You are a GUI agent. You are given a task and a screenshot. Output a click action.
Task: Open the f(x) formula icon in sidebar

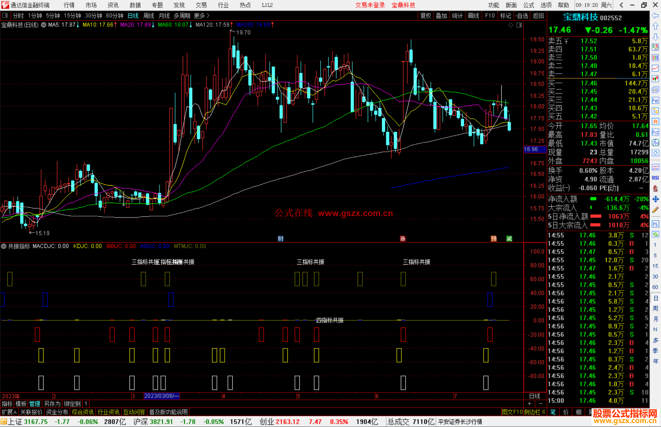[x=655, y=143]
